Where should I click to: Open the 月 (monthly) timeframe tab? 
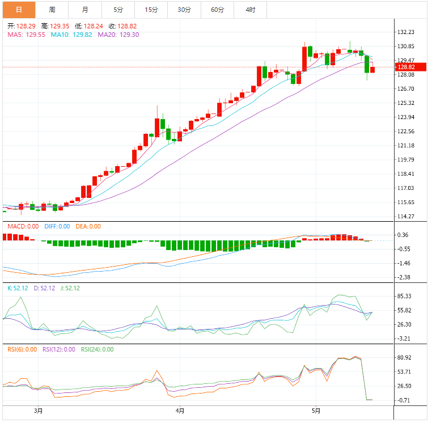pyautogui.click(x=85, y=10)
